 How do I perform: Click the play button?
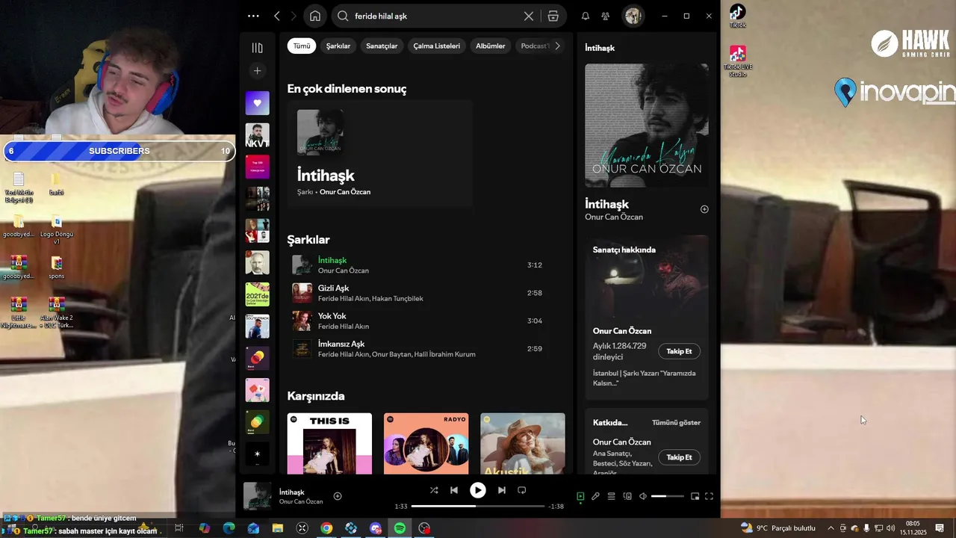tap(478, 490)
